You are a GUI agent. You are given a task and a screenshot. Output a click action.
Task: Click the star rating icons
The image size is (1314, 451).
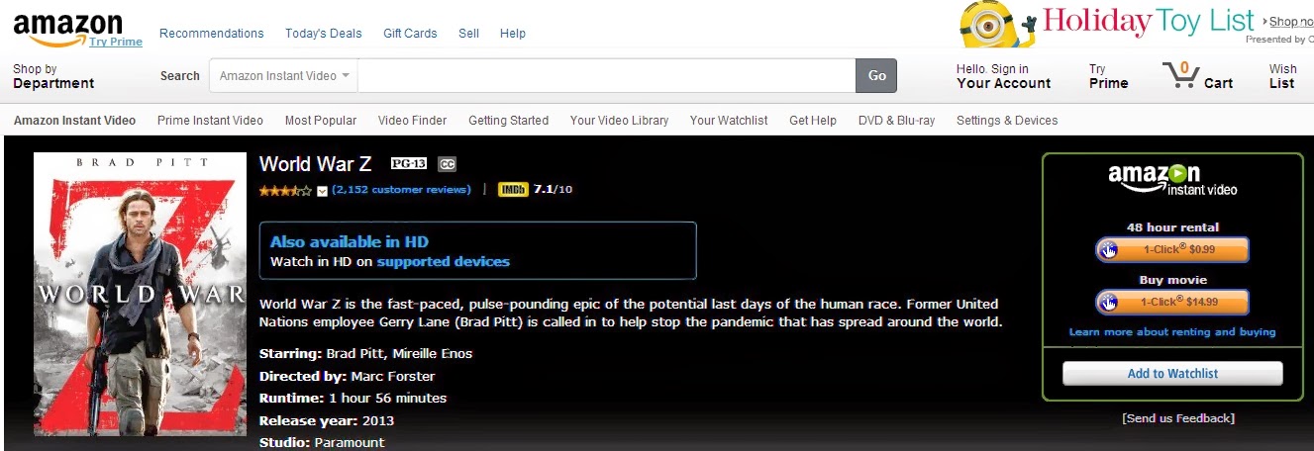pos(285,190)
